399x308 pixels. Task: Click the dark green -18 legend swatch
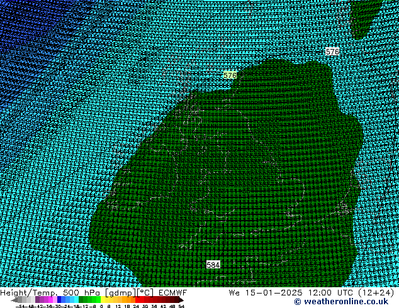tap(81, 299)
